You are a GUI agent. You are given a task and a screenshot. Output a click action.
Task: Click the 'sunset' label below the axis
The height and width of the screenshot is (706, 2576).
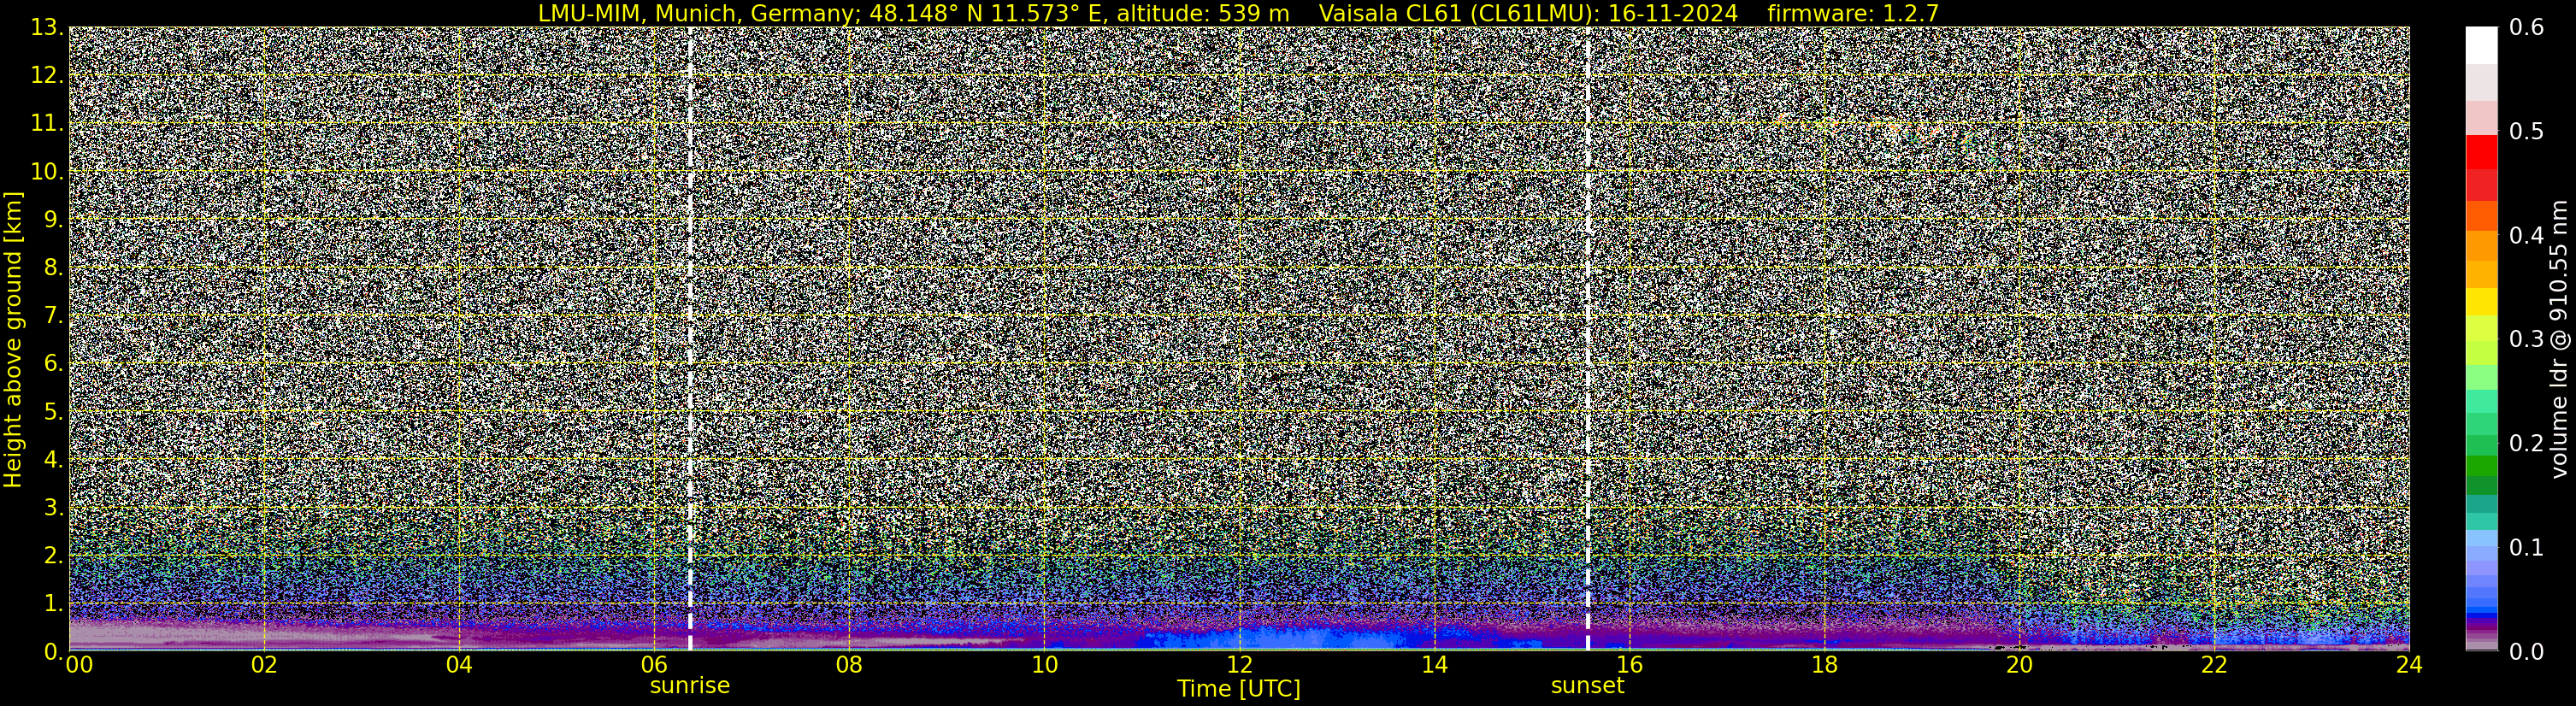1587,686
